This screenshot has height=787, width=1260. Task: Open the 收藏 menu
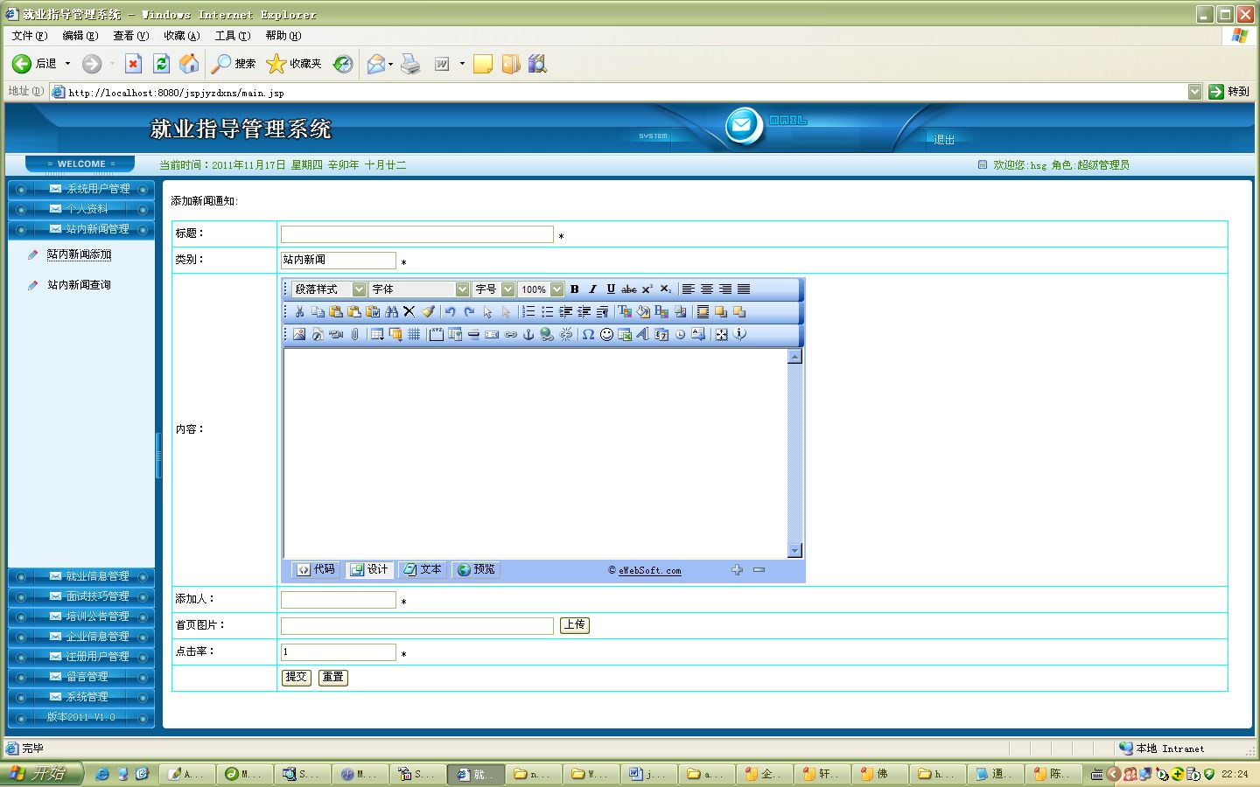tap(182, 36)
